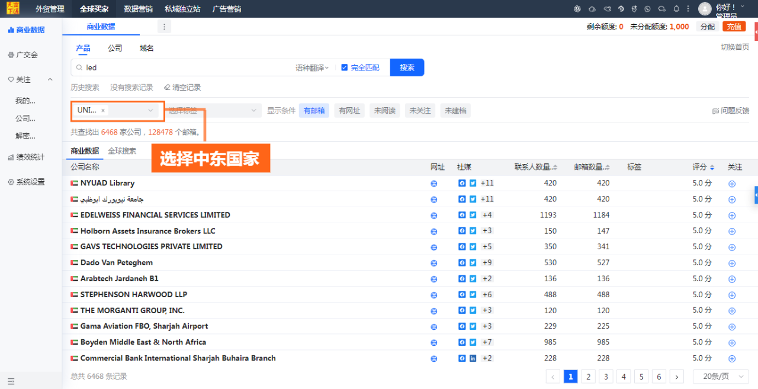Open the chat bubbles icon in top bar
Image resolution: width=758 pixels, height=389 pixels.
661,9
